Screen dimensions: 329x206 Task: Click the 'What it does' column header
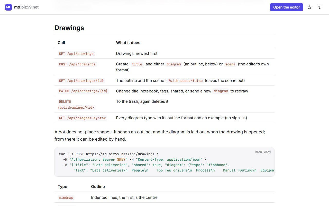coord(128,43)
